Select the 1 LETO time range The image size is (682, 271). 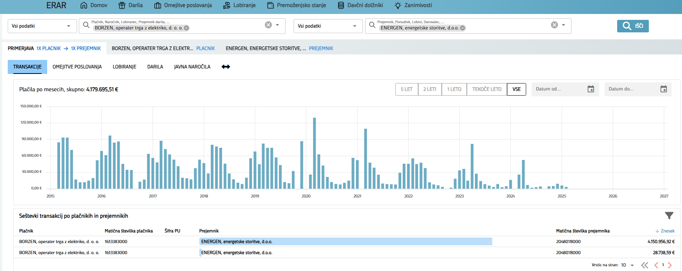click(x=454, y=89)
